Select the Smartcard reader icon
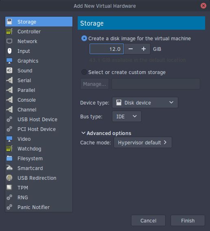This screenshot has height=231, width=210. 9,168
